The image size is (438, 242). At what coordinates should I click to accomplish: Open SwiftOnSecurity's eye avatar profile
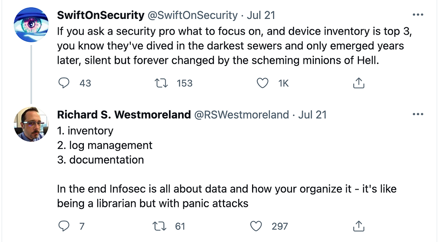[31, 24]
